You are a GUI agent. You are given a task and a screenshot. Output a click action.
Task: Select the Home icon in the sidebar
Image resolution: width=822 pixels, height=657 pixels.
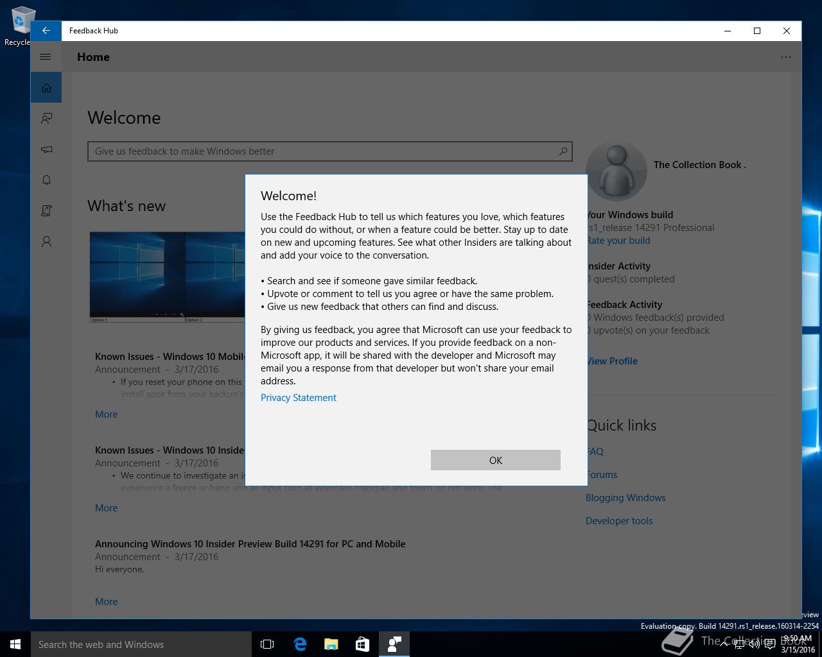(x=46, y=87)
